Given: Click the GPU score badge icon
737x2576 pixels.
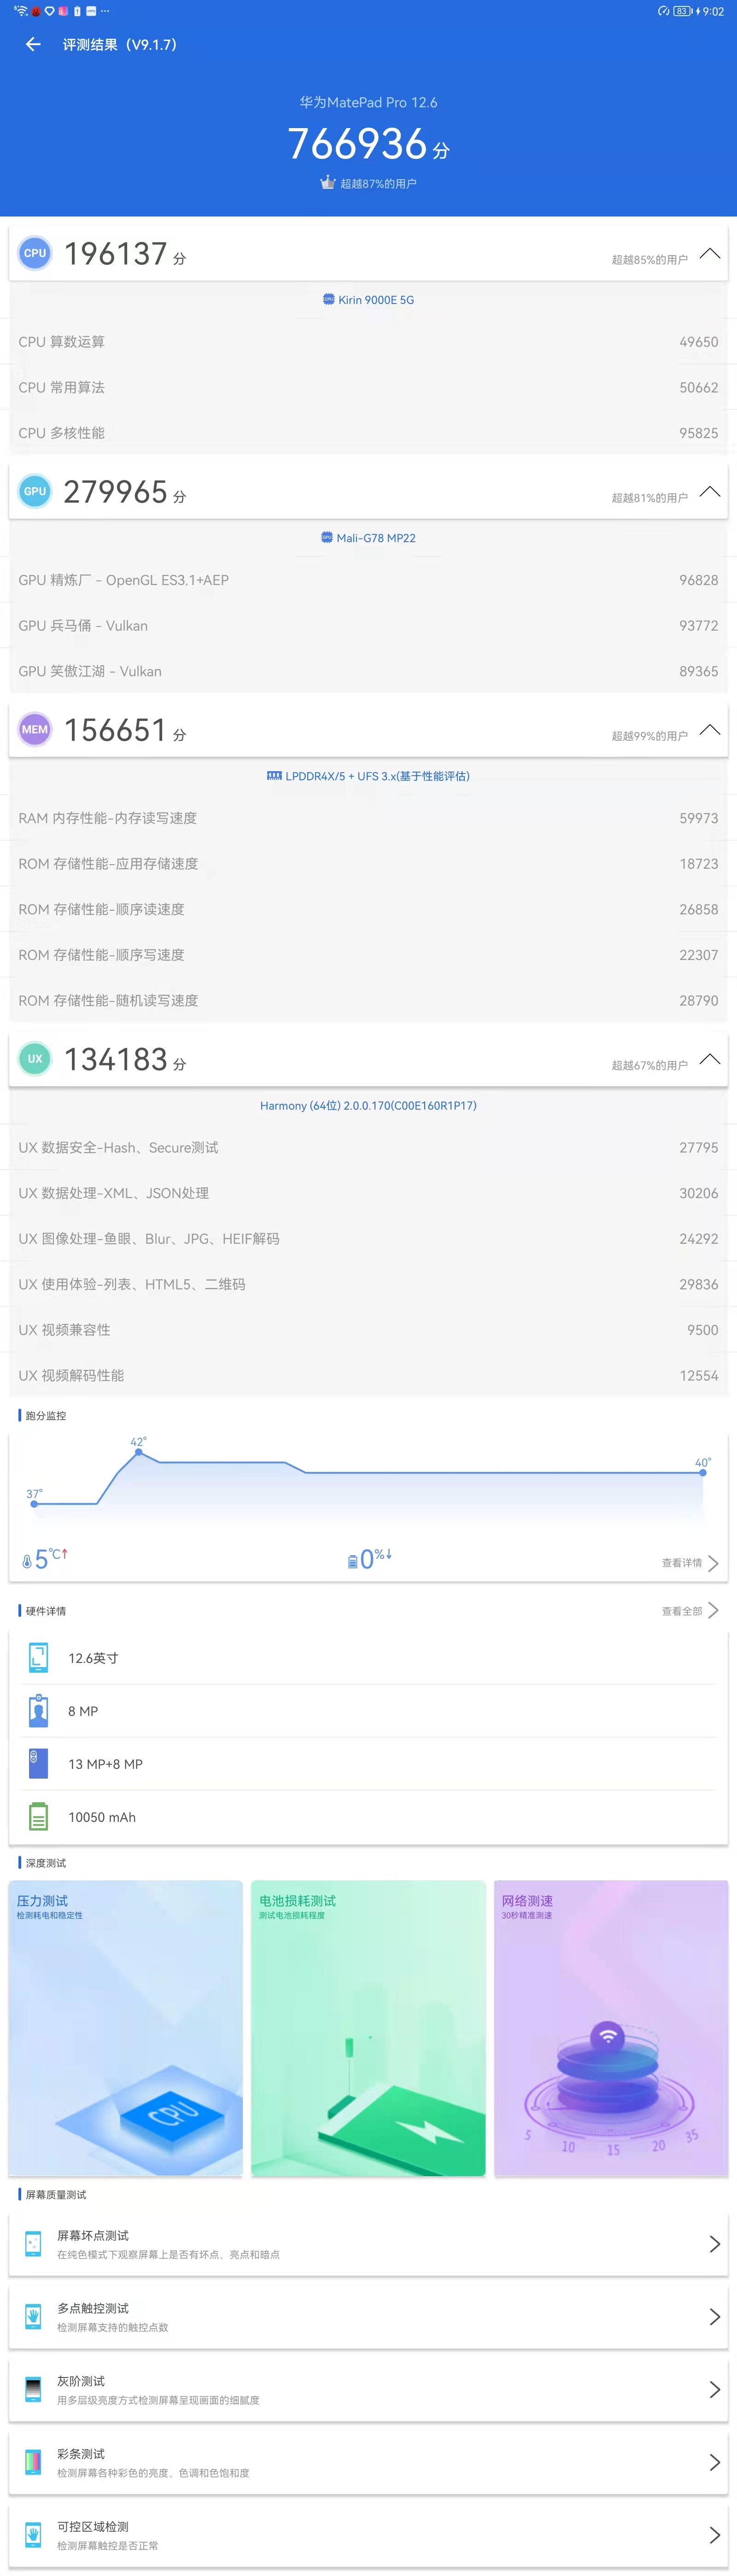Looking at the screenshot, I should (x=35, y=491).
